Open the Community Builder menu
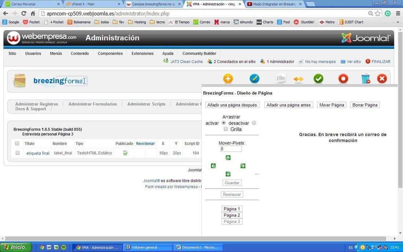This screenshot has width=403, height=252. (199, 53)
